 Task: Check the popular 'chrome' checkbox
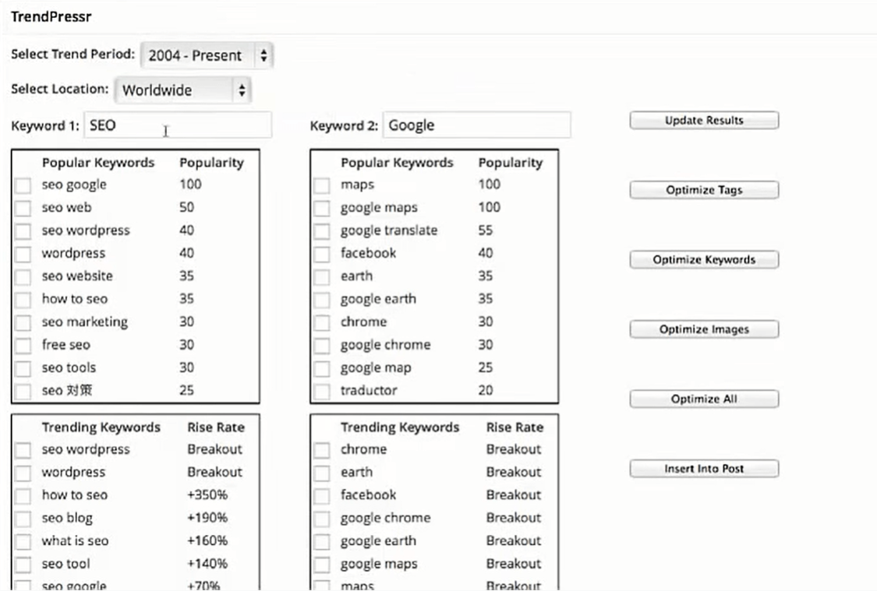(x=322, y=323)
